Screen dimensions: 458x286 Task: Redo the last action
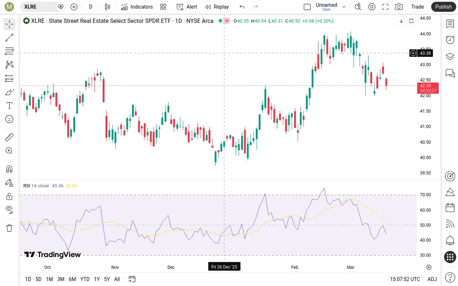[256, 7]
